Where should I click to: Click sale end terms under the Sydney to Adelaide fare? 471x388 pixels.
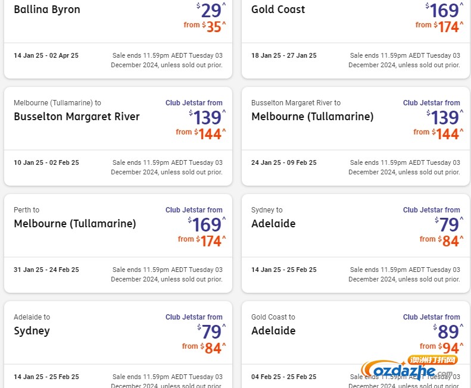point(404,274)
